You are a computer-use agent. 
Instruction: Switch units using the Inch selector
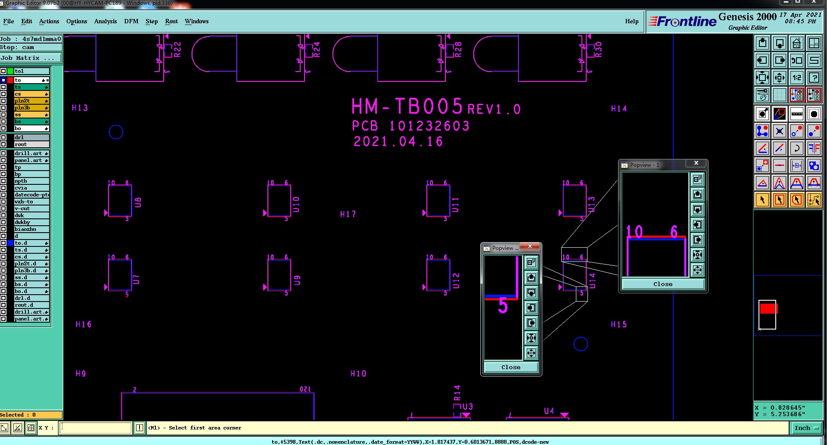click(807, 428)
